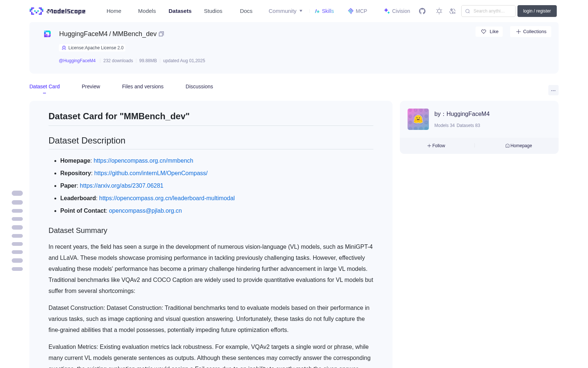Click the MCP diamond icon
588x368 pixels.
pos(351,11)
